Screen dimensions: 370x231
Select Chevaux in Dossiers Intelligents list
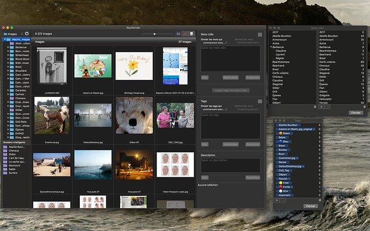(14, 151)
